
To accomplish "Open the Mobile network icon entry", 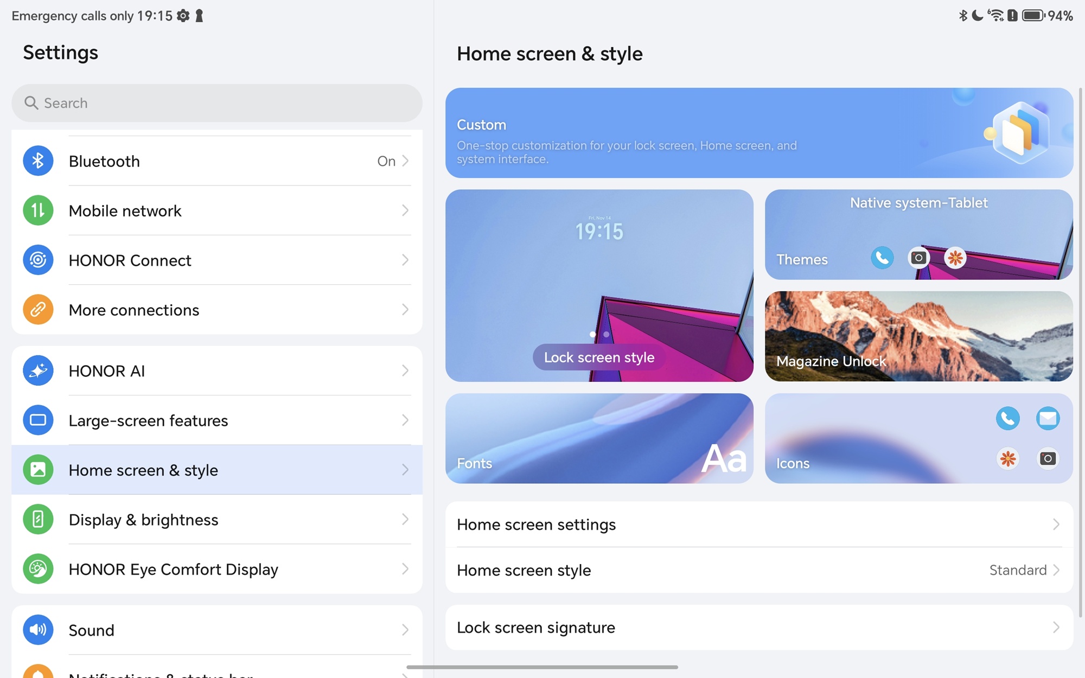I will [38, 210].
